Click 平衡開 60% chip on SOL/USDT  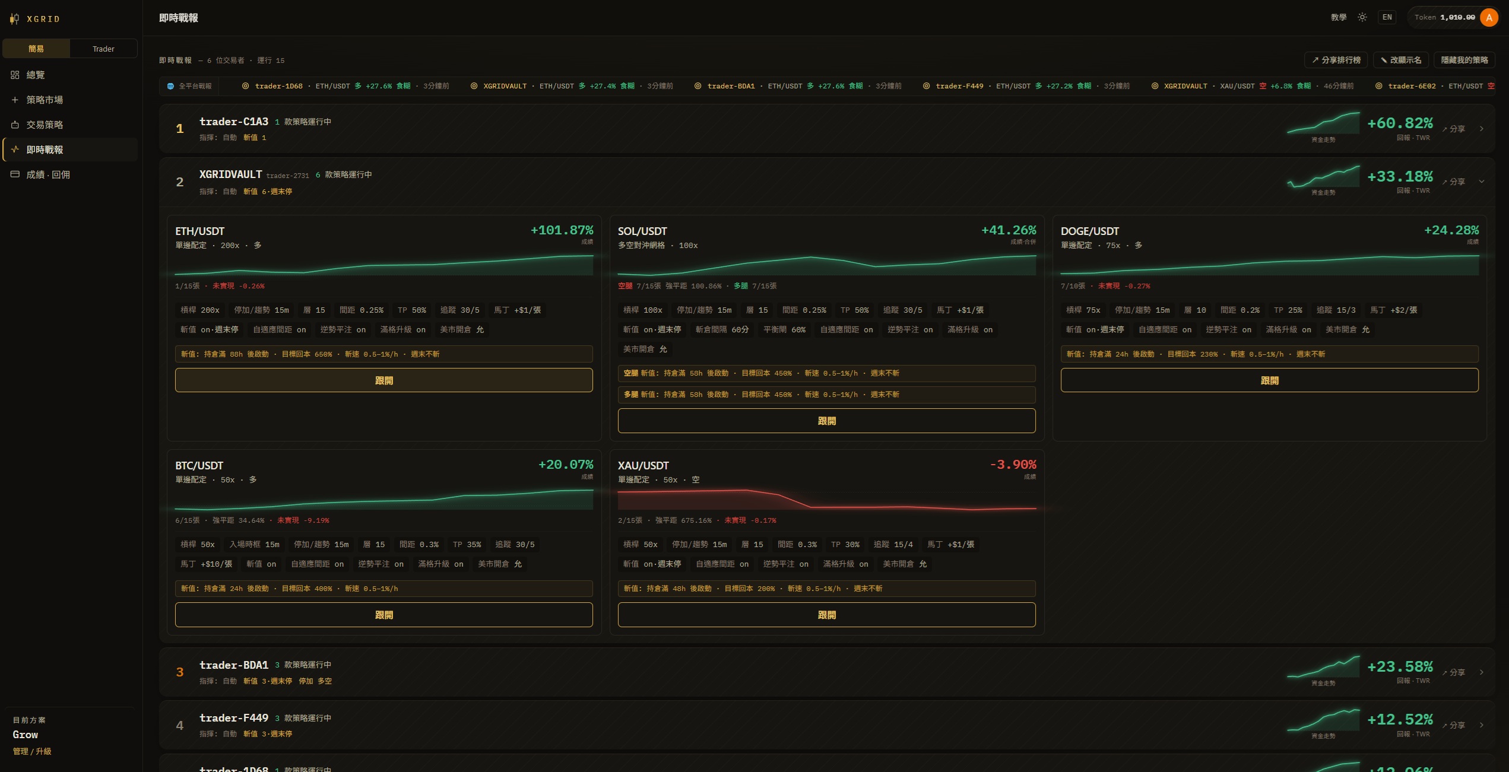[784, 330]
